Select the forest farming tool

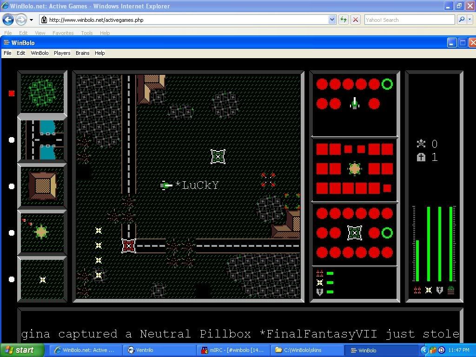point(42,93)
